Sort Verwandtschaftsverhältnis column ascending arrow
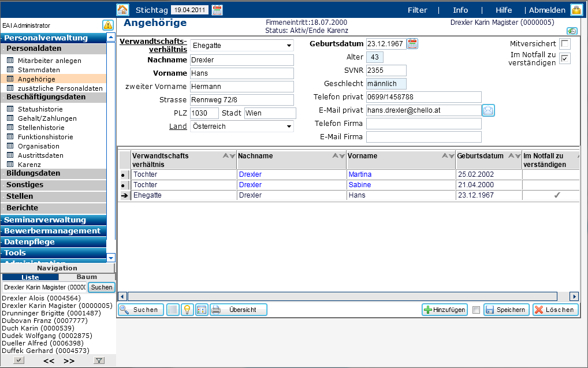This screenshot has width=588, height=368. coord(226,155)
